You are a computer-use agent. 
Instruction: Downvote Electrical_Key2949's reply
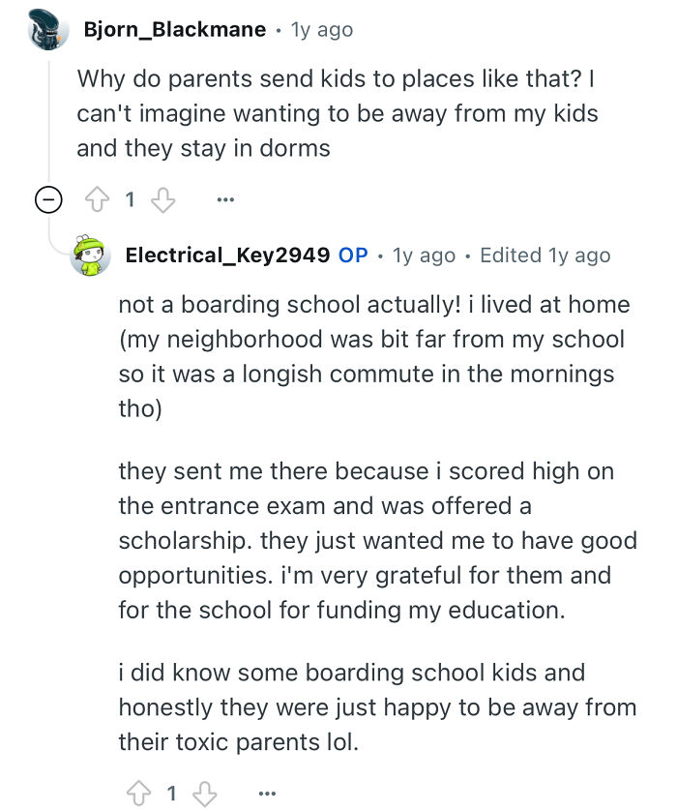click(x=204, y=793)
